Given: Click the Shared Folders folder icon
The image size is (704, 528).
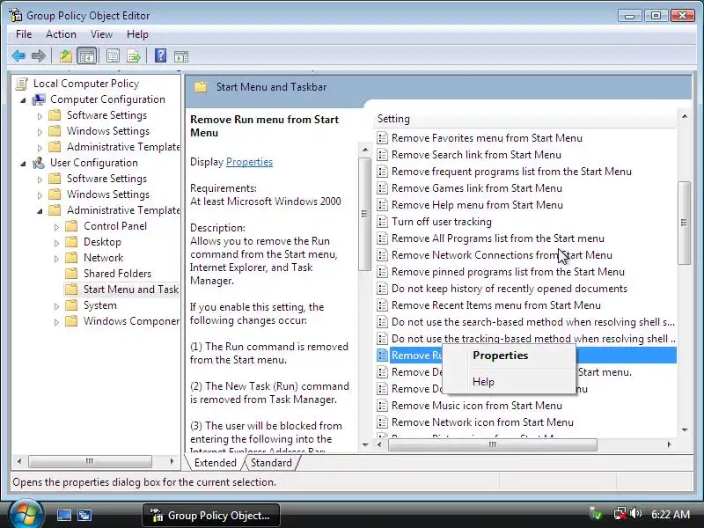Looking at the screenshot, I should tap(71, 274).
